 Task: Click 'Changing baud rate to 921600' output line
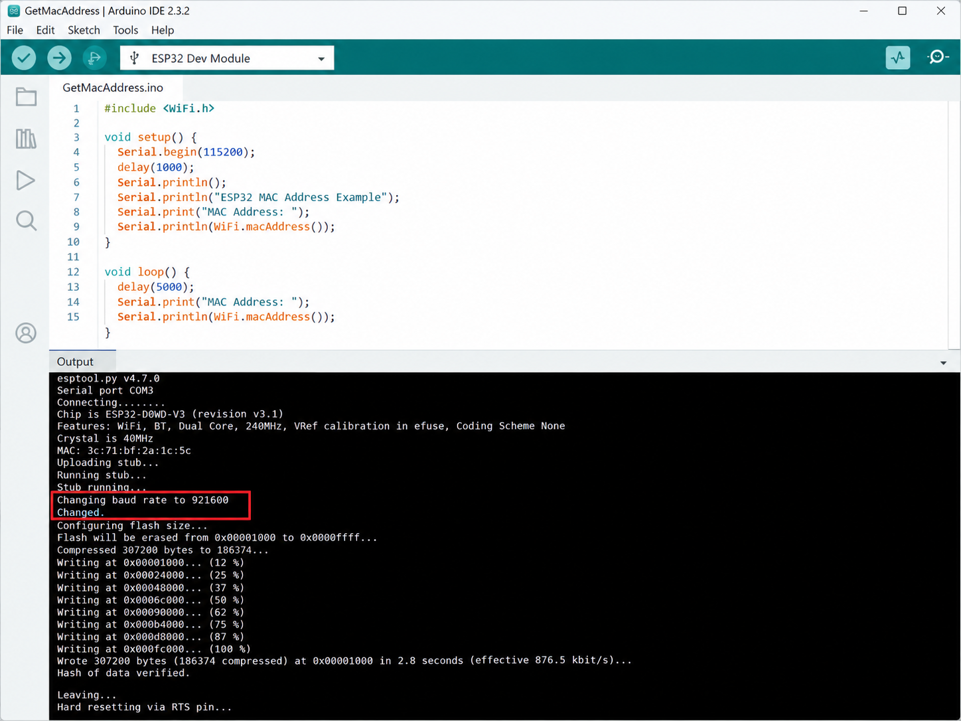pos(143,500)
